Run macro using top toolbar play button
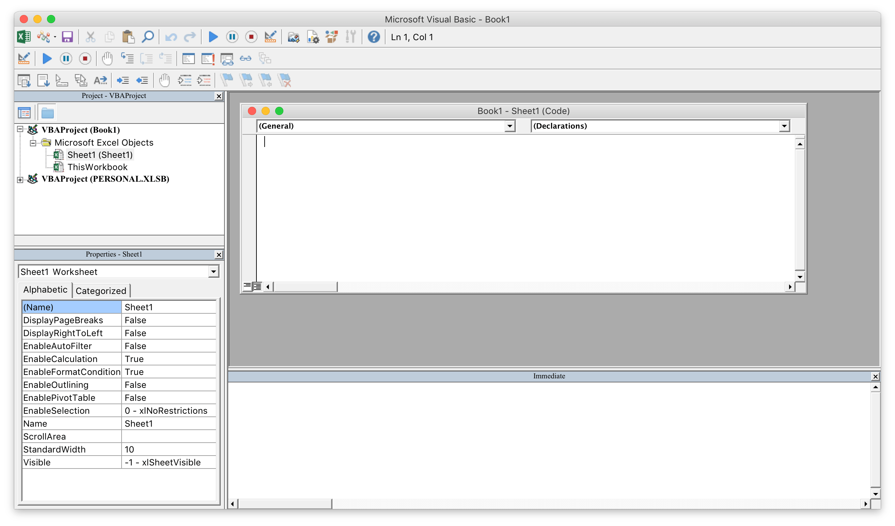The height and width of the screenshot is (526, 895). pos(213,37)
